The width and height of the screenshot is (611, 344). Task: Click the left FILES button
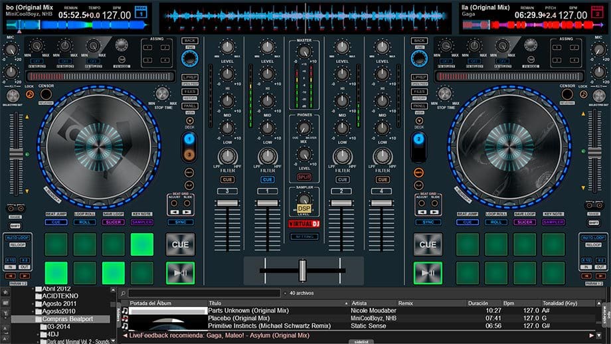190,92
